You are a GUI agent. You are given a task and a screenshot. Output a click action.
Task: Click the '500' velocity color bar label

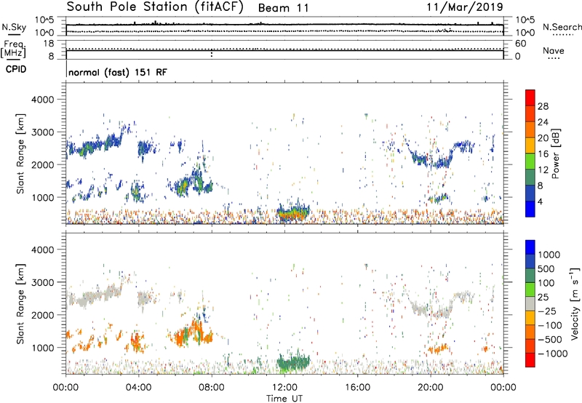point(546,268)
